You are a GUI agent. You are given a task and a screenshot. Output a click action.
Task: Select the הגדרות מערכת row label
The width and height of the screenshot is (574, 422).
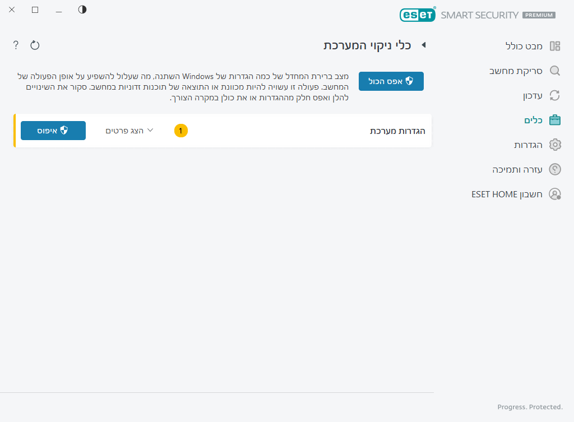click(x=397, y=131)
